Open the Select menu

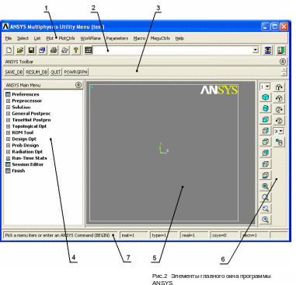(23, 38)
